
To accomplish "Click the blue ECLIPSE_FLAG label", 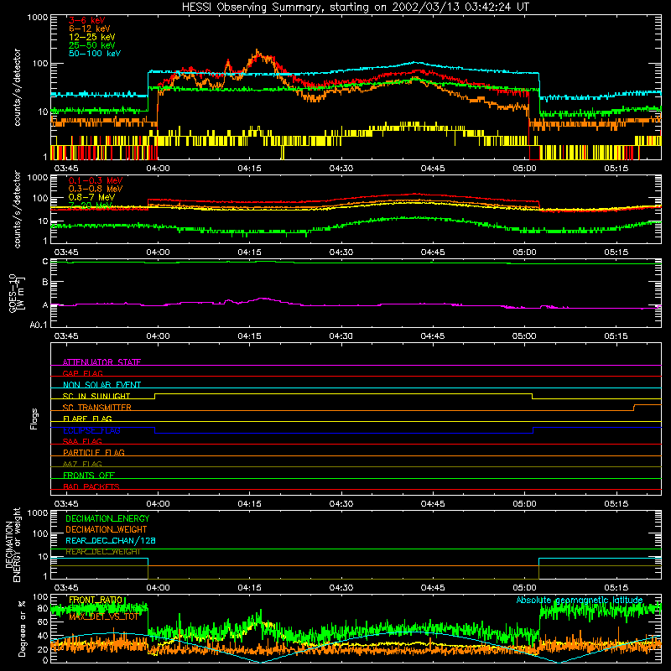I will click(91, 430).
